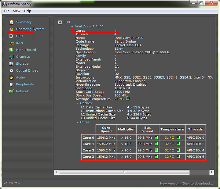Click the horizontal scrollbar right arrow
Image resolution: width=220 pixels, height=189 pixels.
(212, 172)
